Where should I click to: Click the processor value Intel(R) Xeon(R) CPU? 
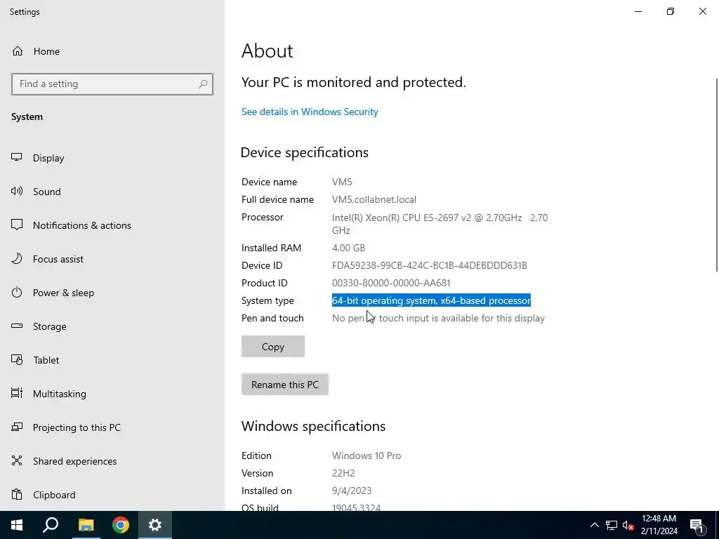click(x=440, y=224)
